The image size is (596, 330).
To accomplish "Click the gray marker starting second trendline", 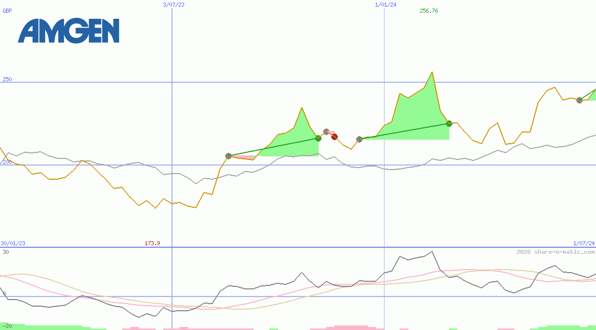I will (359, 139).
